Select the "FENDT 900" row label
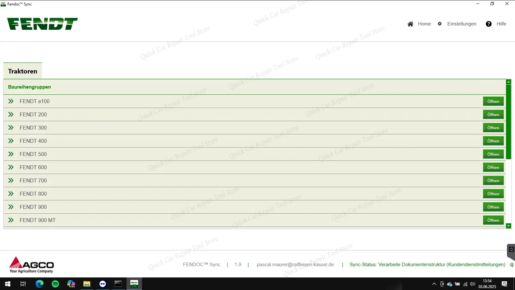The width and height of the screenshot is (515, 290). point(33,207)
